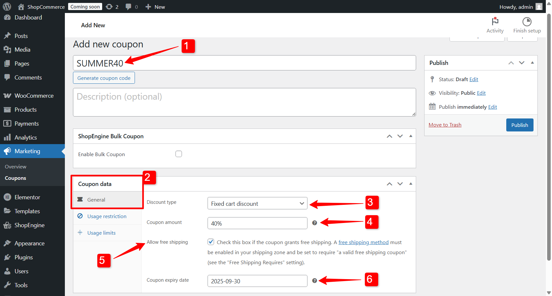
Task: Select the General coupon data tab
Action: tap(107, 200)
